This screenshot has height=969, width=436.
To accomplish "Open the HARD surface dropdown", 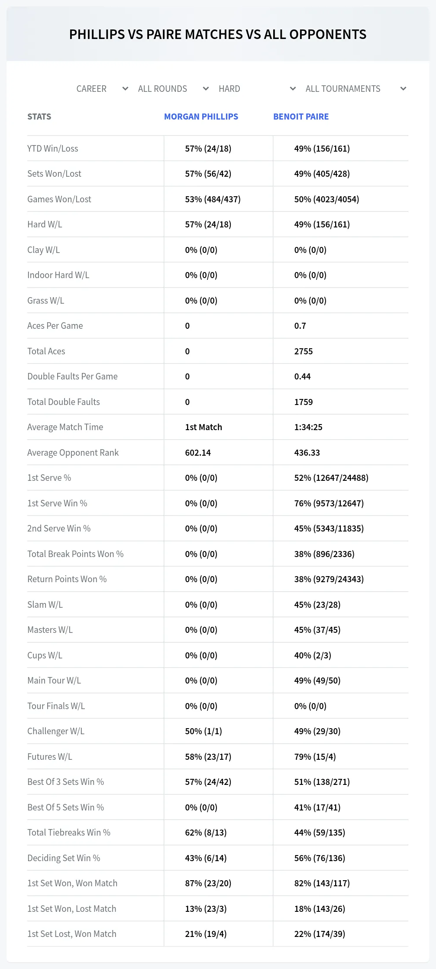I will pyautogui.click(x=257, y=89).
